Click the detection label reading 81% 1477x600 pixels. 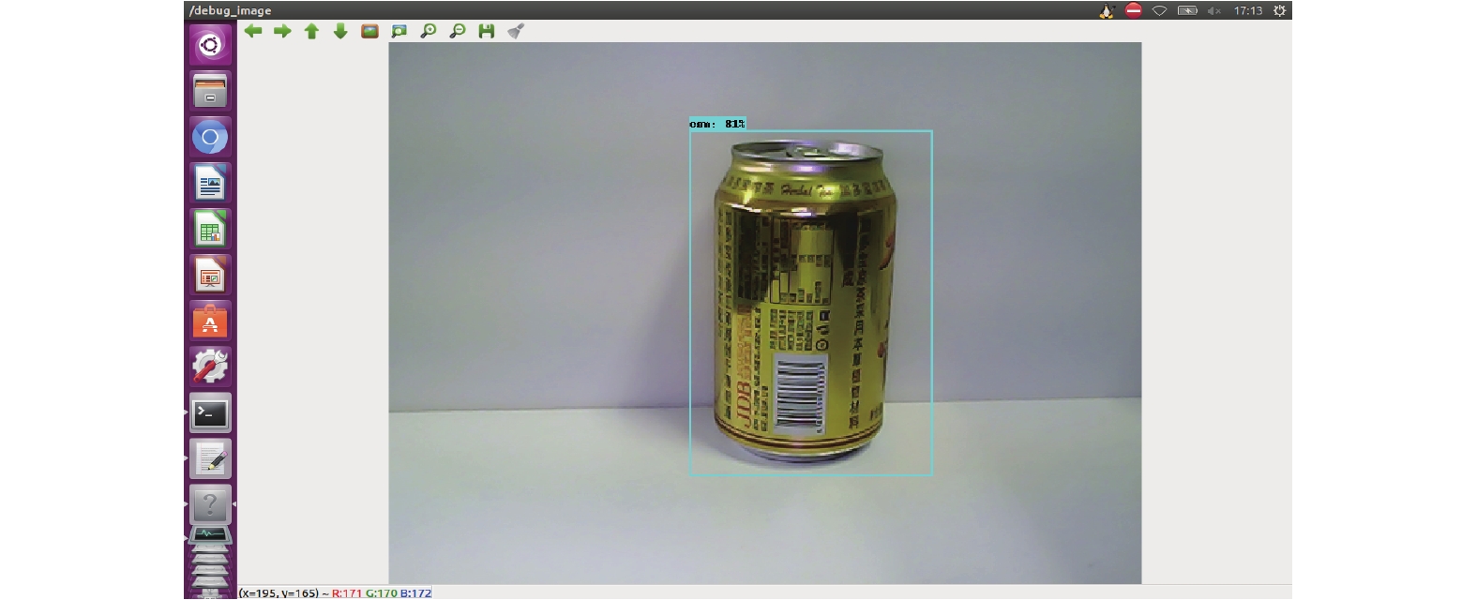click(x=717, y=124)
